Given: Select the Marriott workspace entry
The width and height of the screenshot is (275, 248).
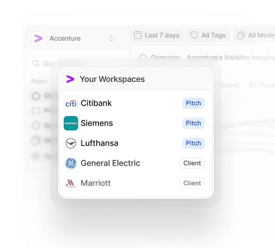Looking at the screenshot, I should (96, 183).
